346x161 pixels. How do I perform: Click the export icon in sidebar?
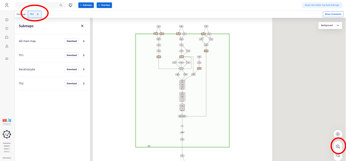[7, 46]
